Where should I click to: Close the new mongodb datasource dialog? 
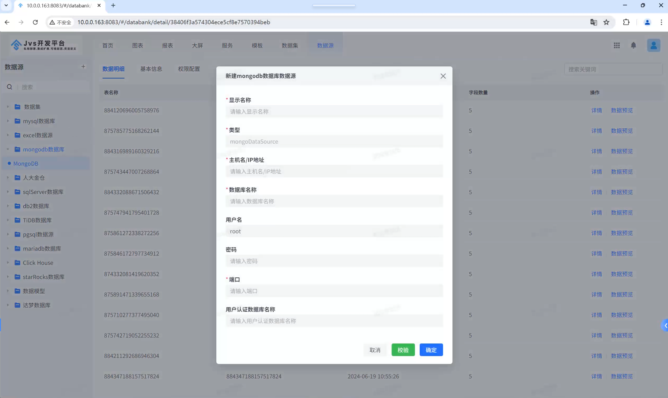443,76
